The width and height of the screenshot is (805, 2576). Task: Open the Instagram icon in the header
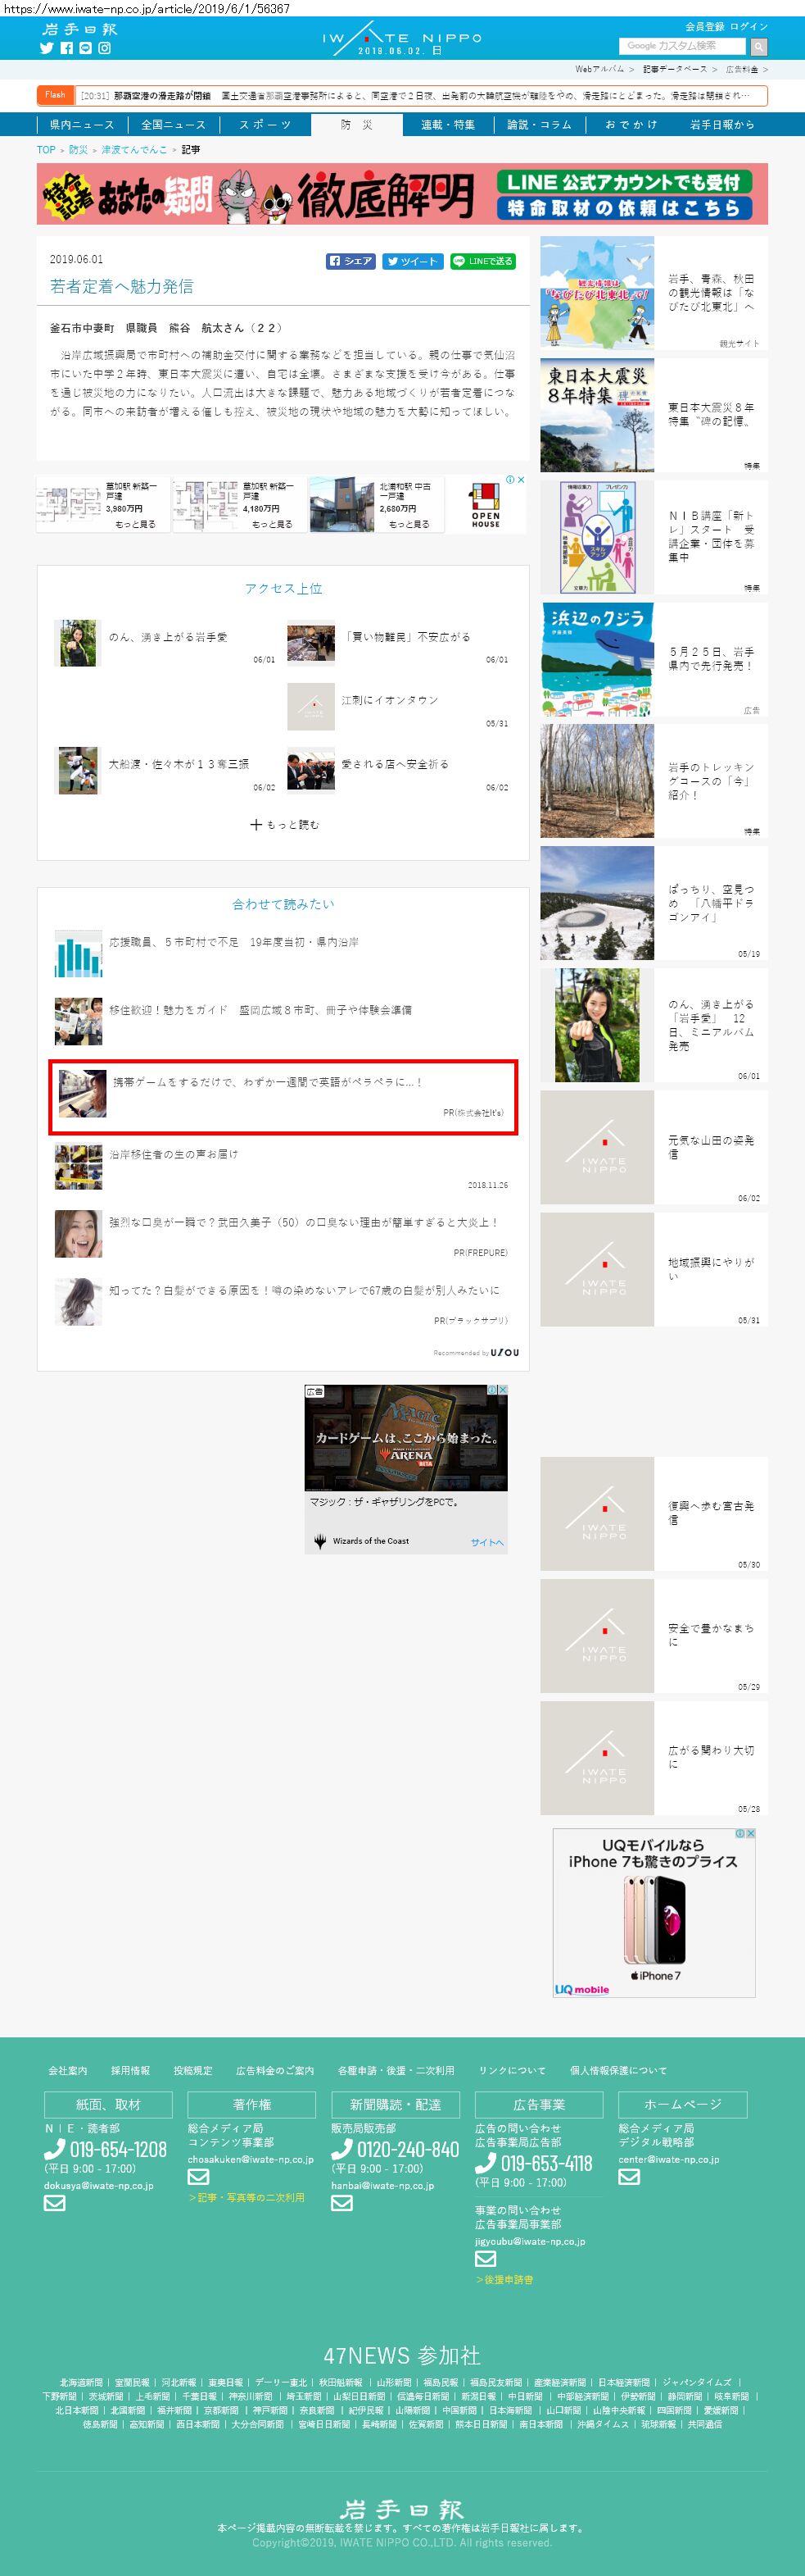click(x=105, y=48)
